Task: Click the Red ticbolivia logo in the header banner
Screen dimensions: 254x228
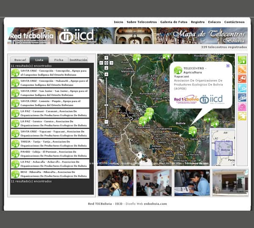Action: [x=32, y=36]
